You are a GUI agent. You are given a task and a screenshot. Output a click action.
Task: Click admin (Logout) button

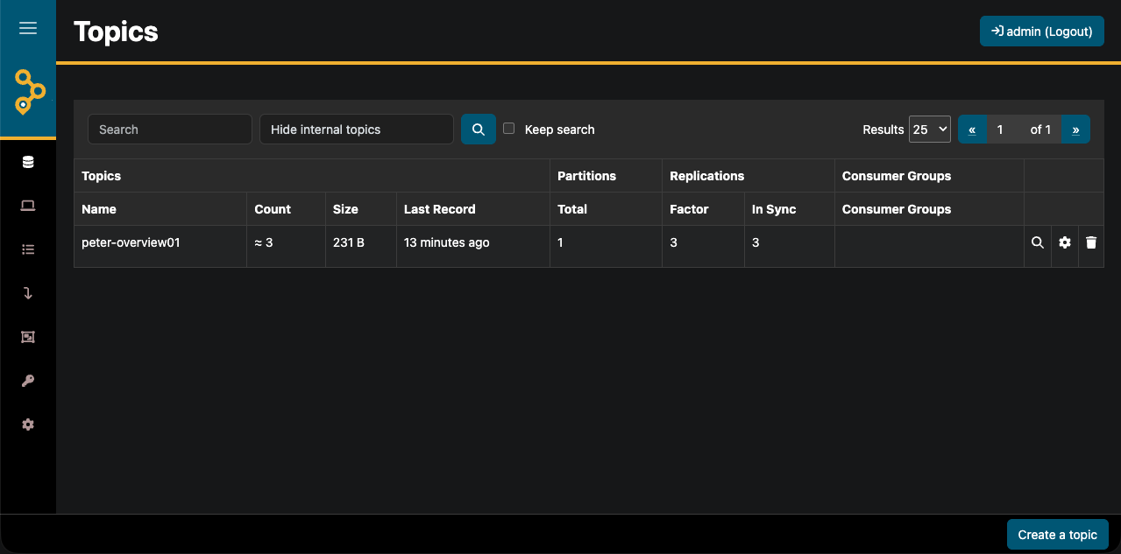1041,32
